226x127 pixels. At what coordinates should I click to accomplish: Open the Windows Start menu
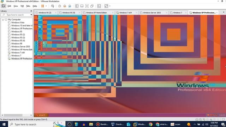point(4,124)
